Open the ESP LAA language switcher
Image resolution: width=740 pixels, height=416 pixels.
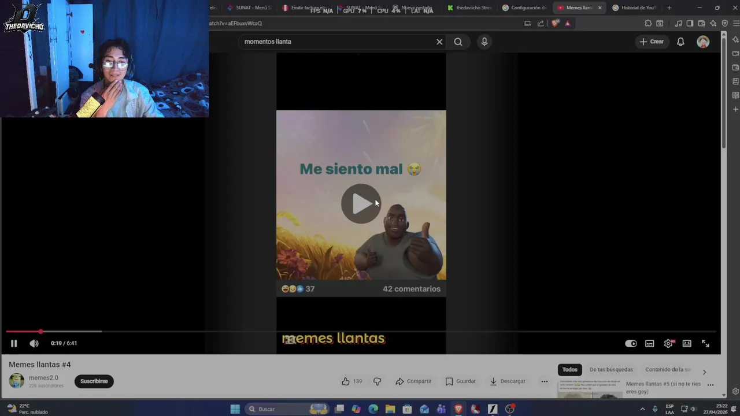pyautogui.click(x=669, y=409)
